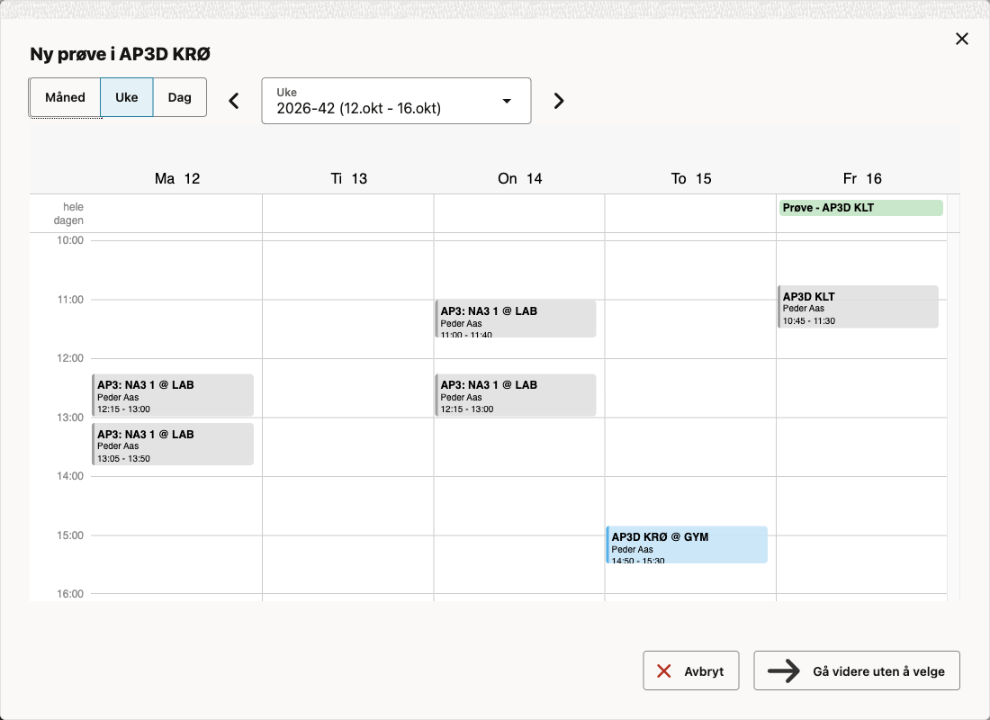
Task: Click the dropdown arrow in week selector
Action: [x=507, y=101]
